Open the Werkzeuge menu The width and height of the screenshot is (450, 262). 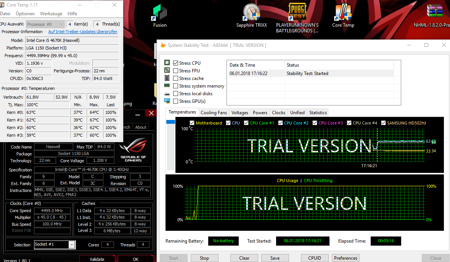[x=51, y=13]
